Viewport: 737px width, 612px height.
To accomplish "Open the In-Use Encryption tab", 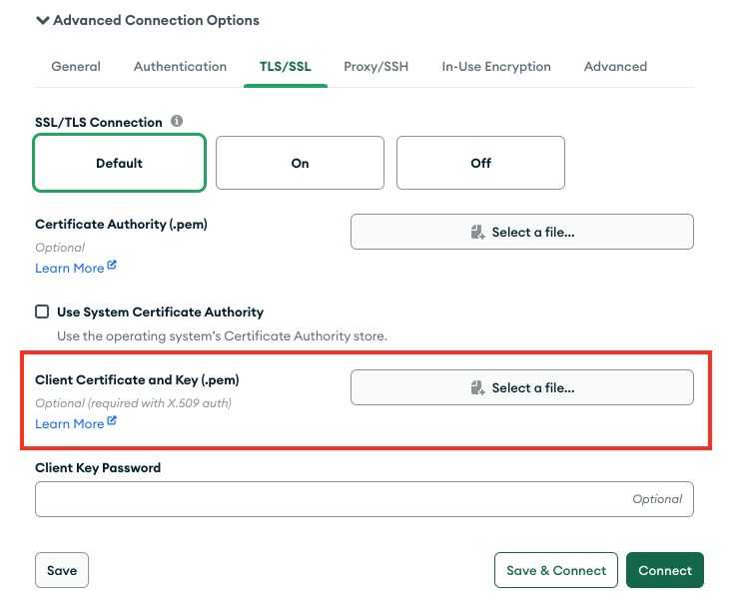I will [x=496, y=67].
